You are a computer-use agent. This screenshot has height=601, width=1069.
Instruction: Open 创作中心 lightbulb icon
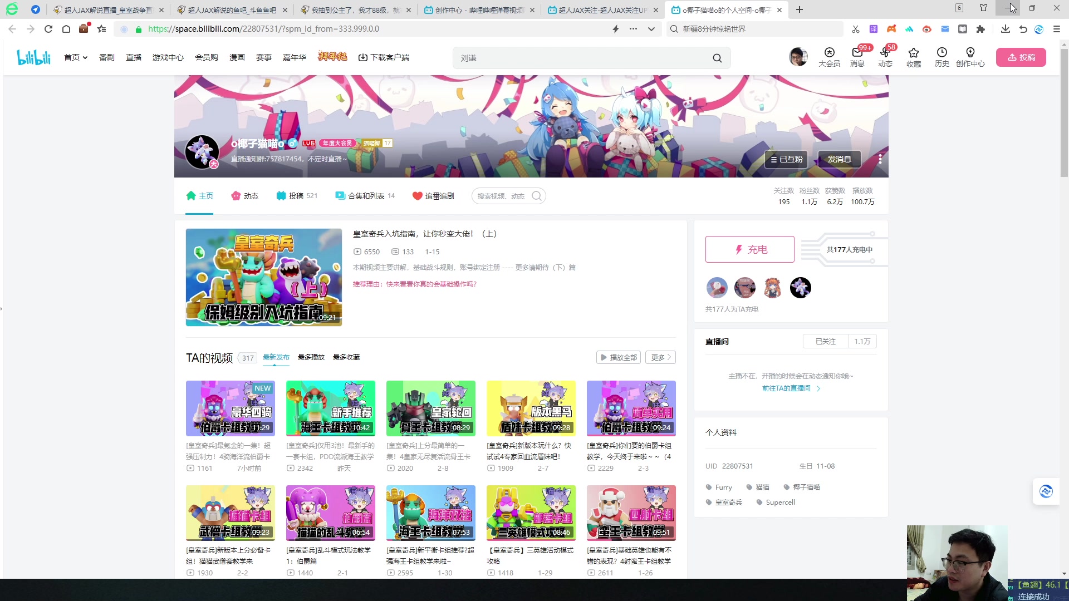[970, 57]
